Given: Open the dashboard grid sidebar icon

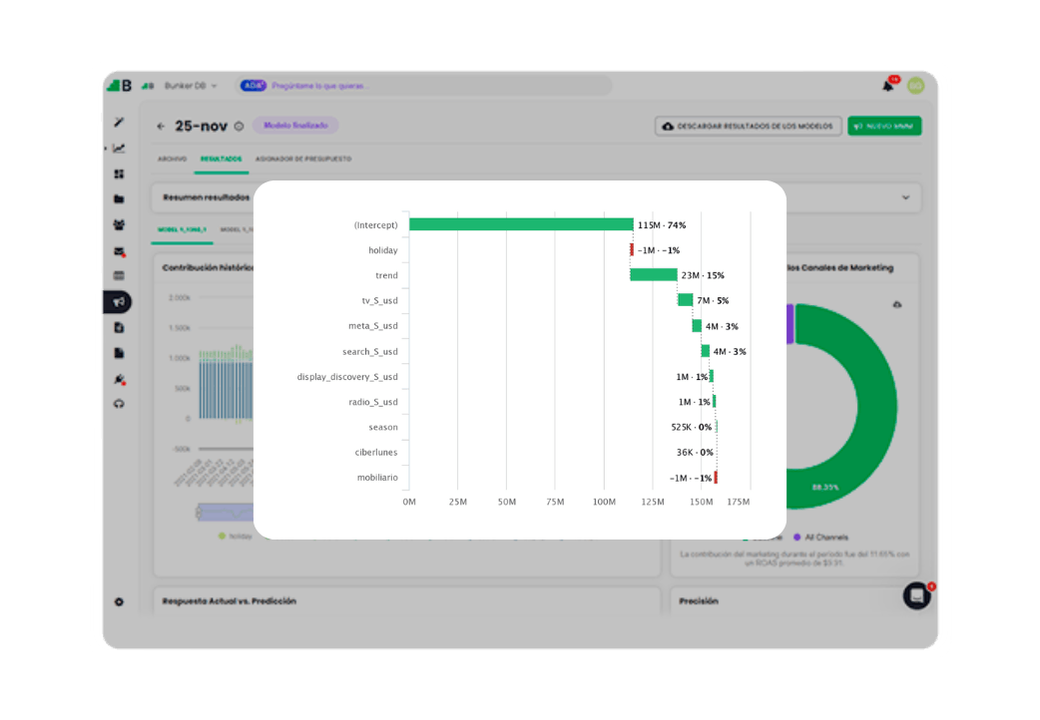Looking at the screenshot, I should [119, 174].
